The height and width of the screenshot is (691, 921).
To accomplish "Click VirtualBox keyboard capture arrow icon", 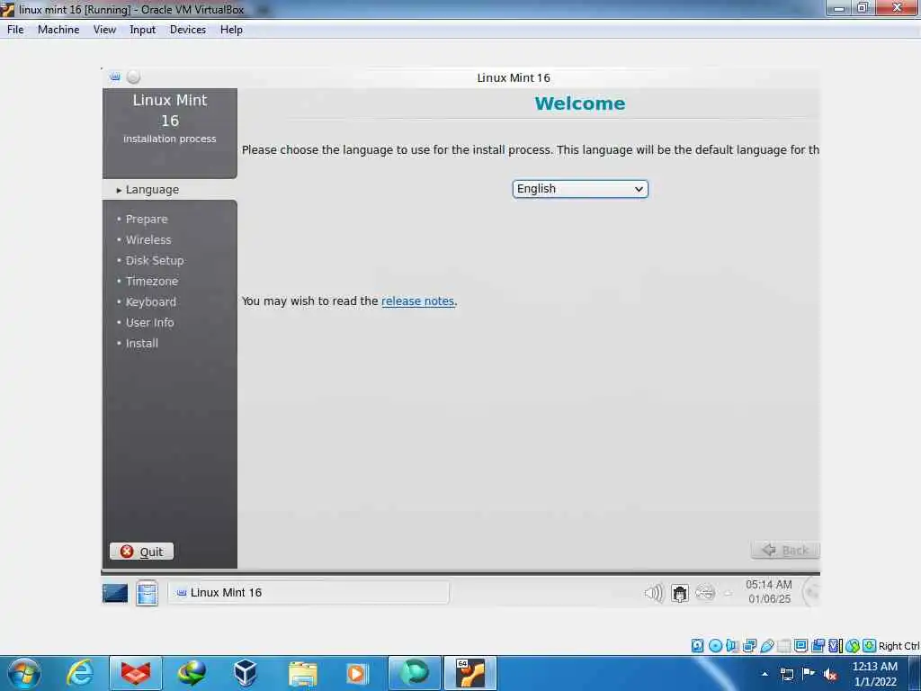I will 870,646.
